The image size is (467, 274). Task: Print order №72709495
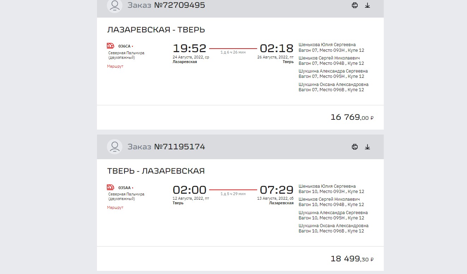pyautogui.click(x=355, y=5)
